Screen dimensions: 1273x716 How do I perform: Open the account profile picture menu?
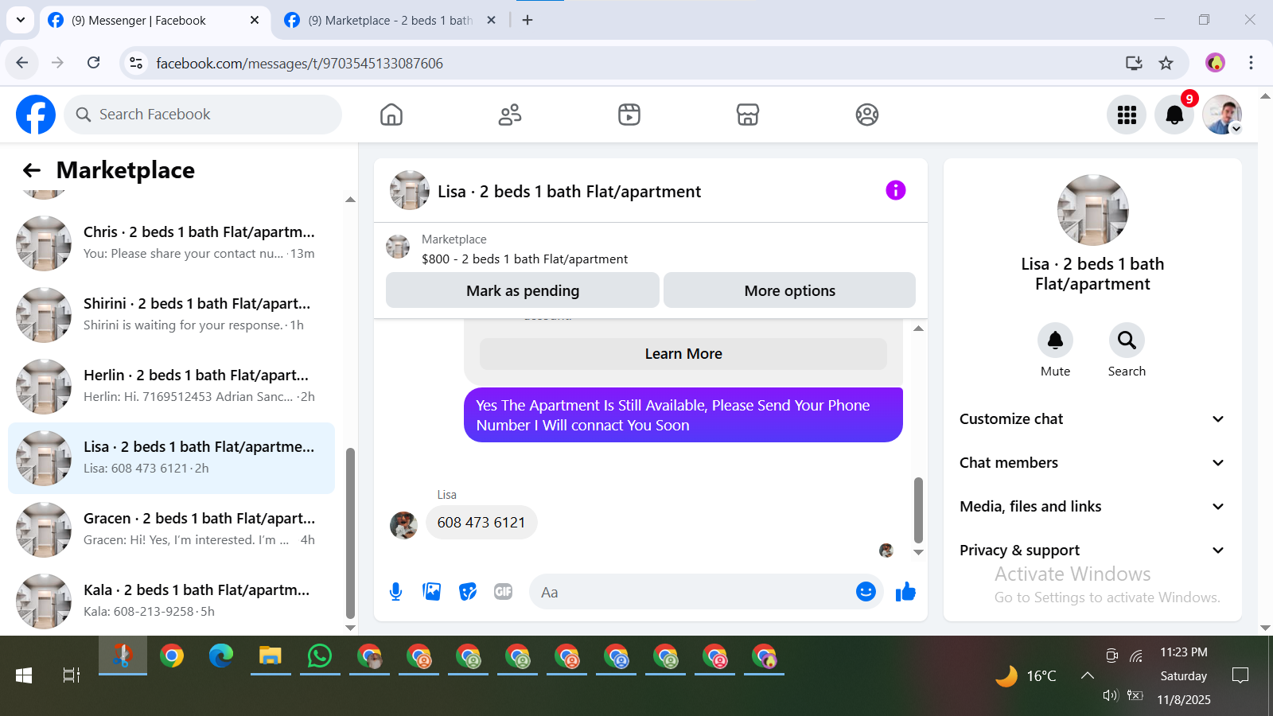point(1222,115)
